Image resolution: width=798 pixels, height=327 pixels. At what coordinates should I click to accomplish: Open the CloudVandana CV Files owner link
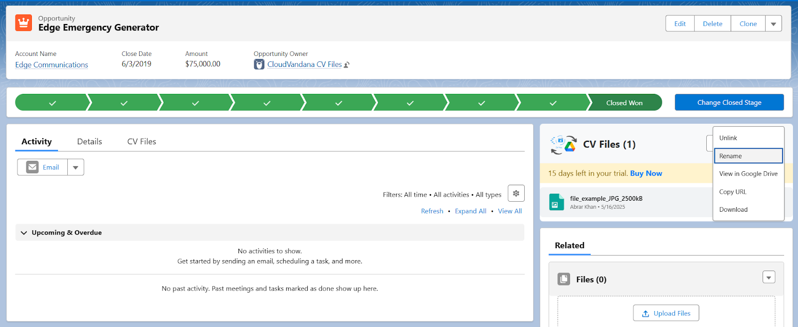(x=304, y=64)
